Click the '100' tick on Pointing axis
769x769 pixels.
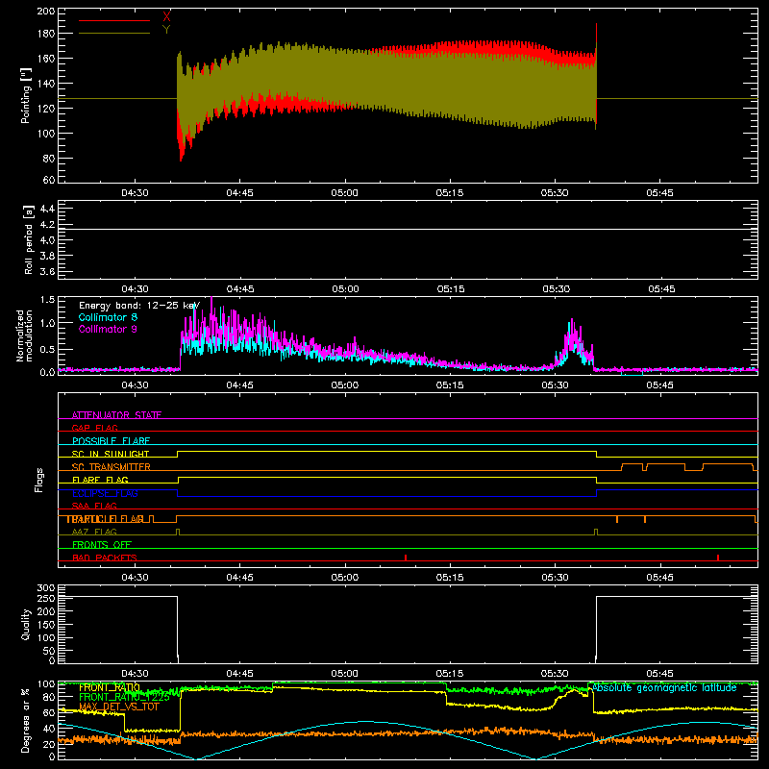pos(45,133)
